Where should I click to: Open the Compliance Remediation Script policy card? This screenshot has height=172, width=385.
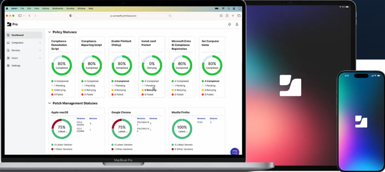[62, 67]
